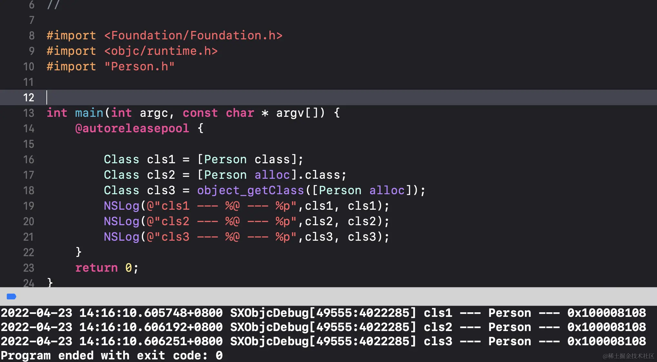Click NSLog on the cls1 line
The width and height of the screenshot is (657, 362).
121,206
